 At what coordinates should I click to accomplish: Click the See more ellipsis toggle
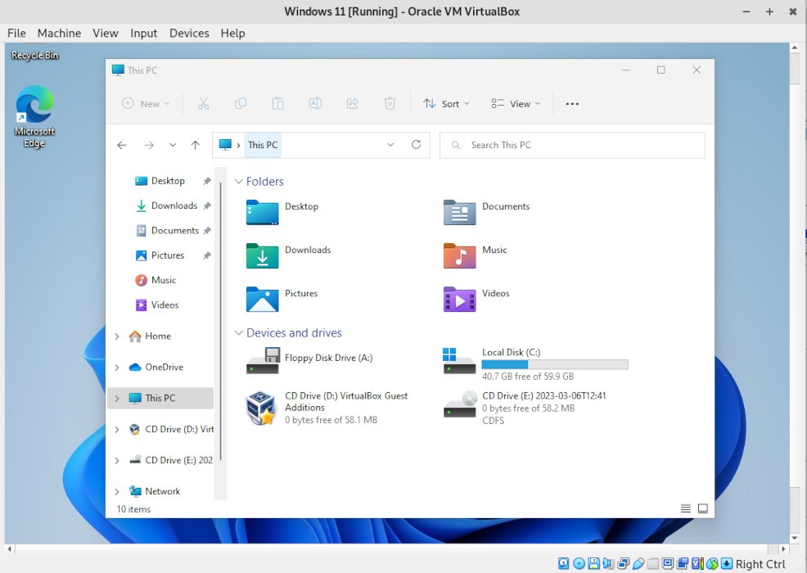coord(572,103)
